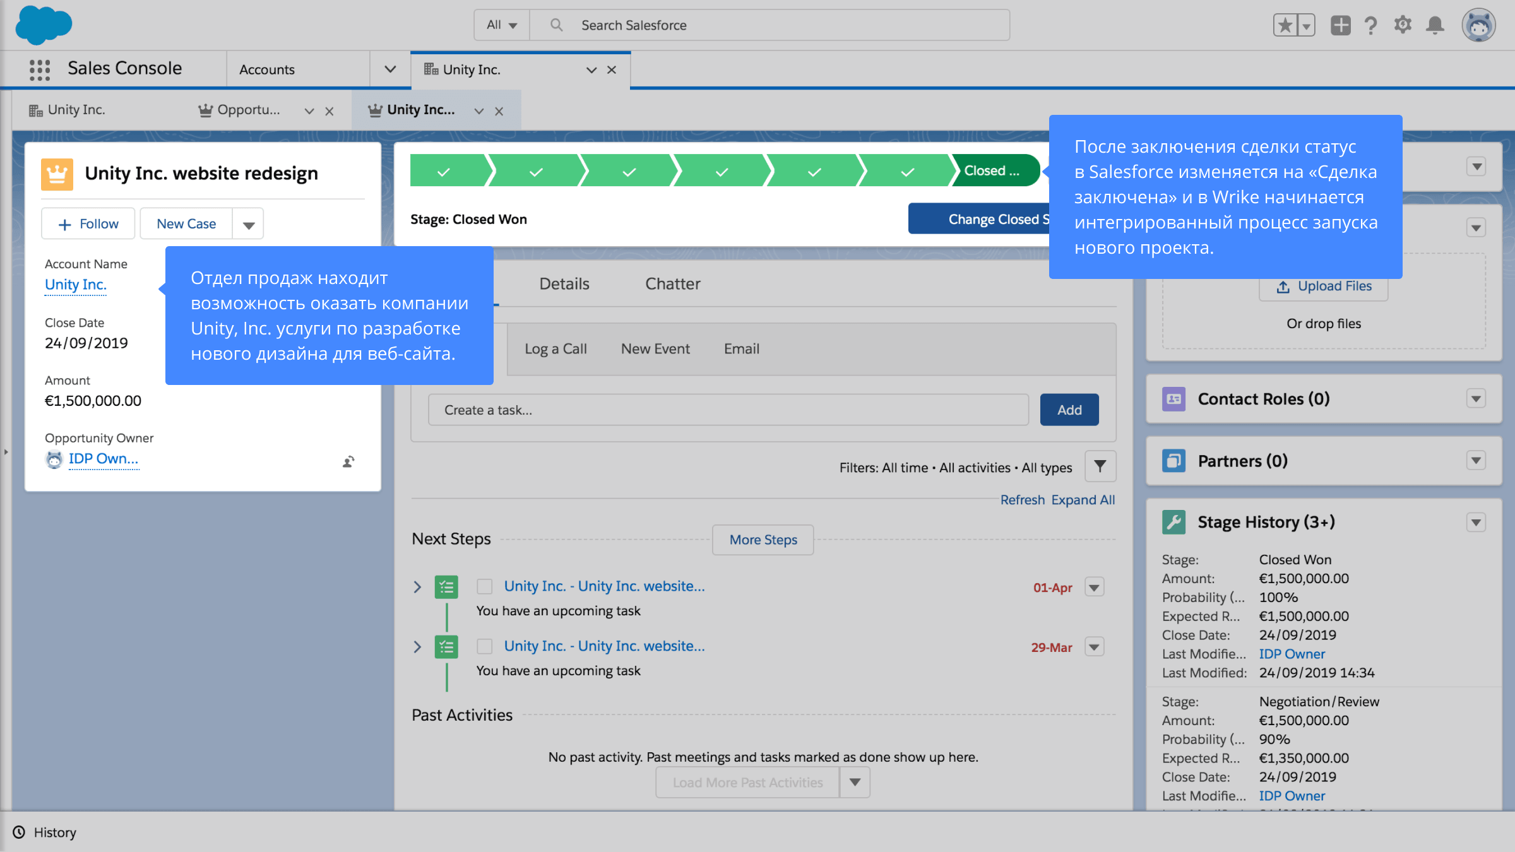Click the Refresh link
The width and height of the screenshot is (1515, 852).
(1023, 500)
